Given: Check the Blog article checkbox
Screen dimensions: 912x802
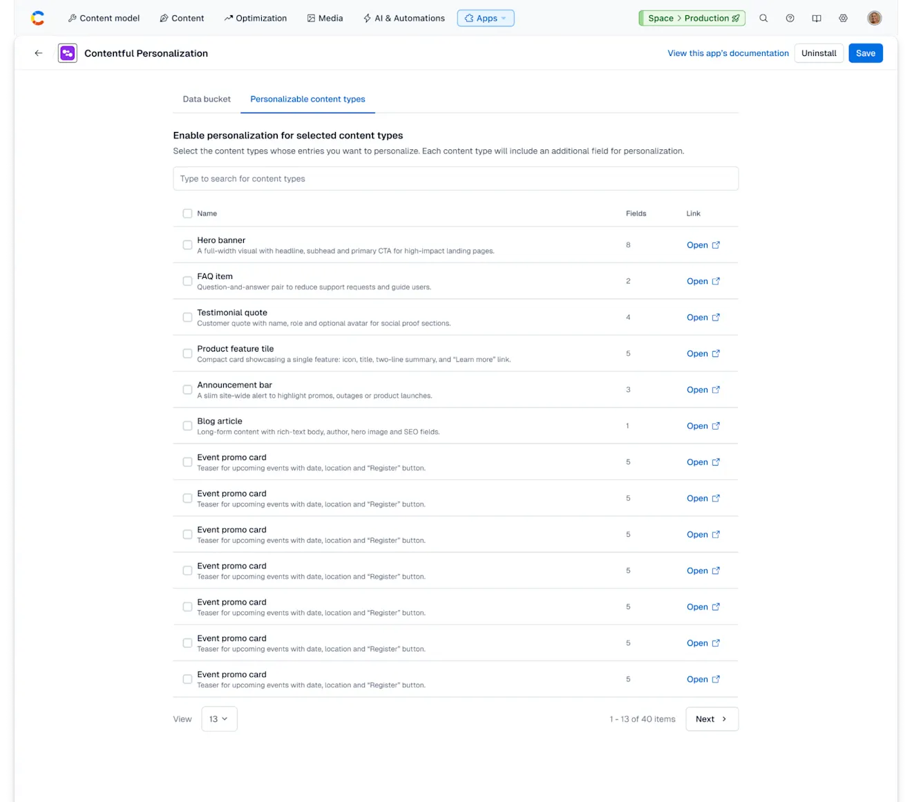Looking at the screenshot, I should click(187, 426).
